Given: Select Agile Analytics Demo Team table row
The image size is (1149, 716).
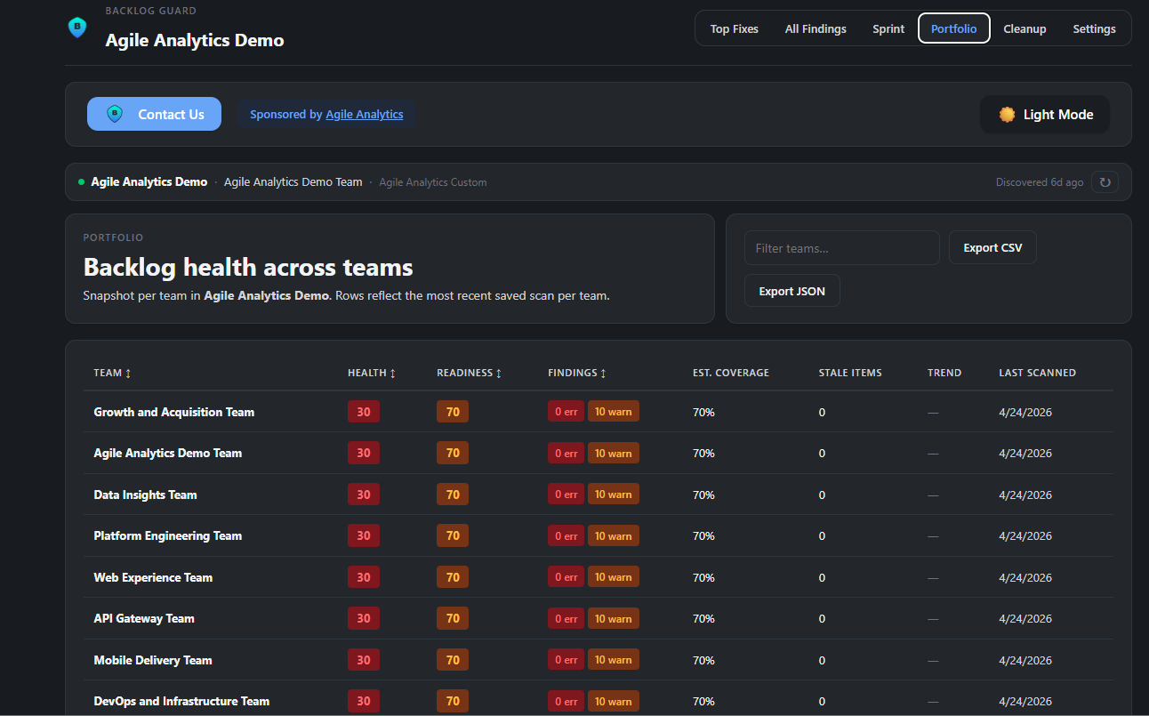Looking at the screenshot, I should tap(598, 453).
